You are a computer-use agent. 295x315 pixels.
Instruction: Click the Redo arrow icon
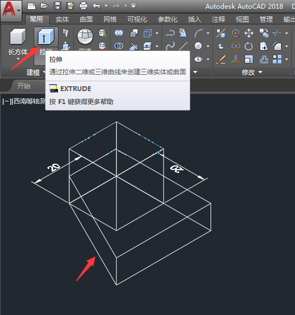click(116, 6)
